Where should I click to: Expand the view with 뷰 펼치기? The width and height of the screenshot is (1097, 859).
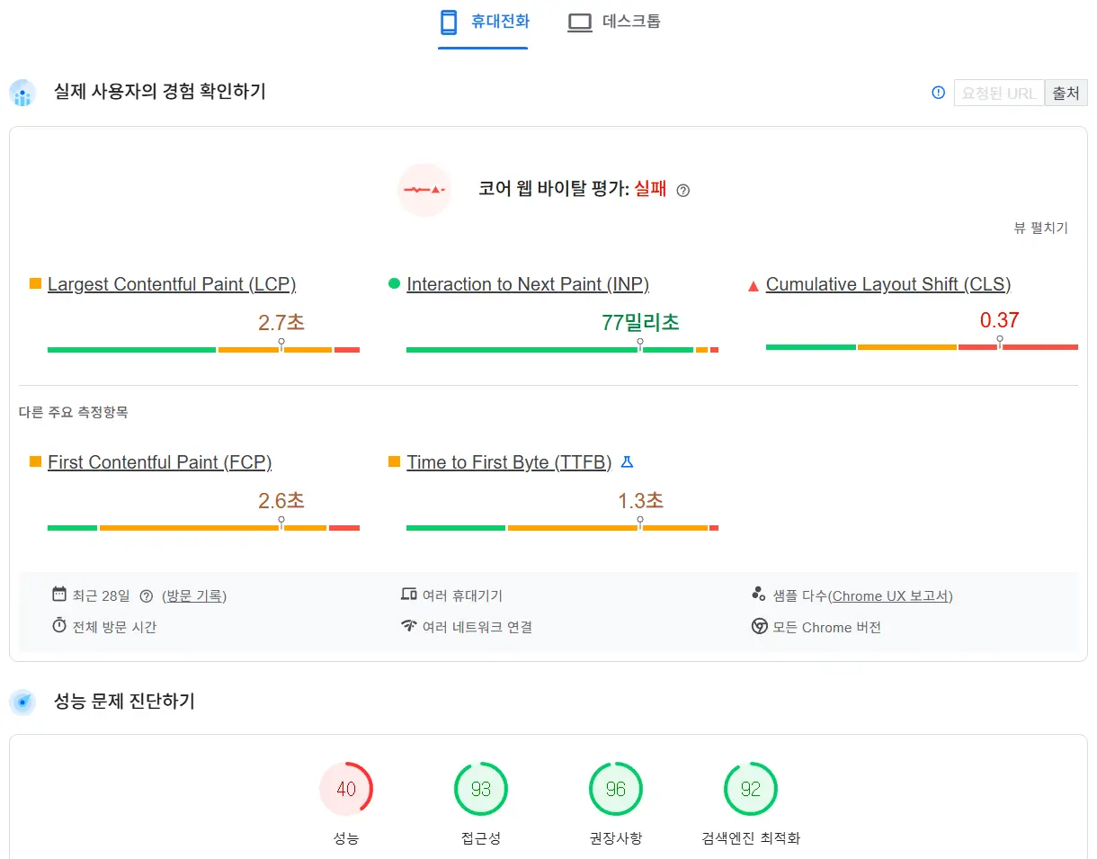[x=1040, y=228]
